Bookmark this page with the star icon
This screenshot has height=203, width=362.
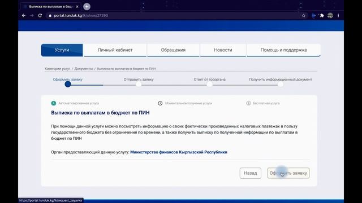click(x=304, y=15)
